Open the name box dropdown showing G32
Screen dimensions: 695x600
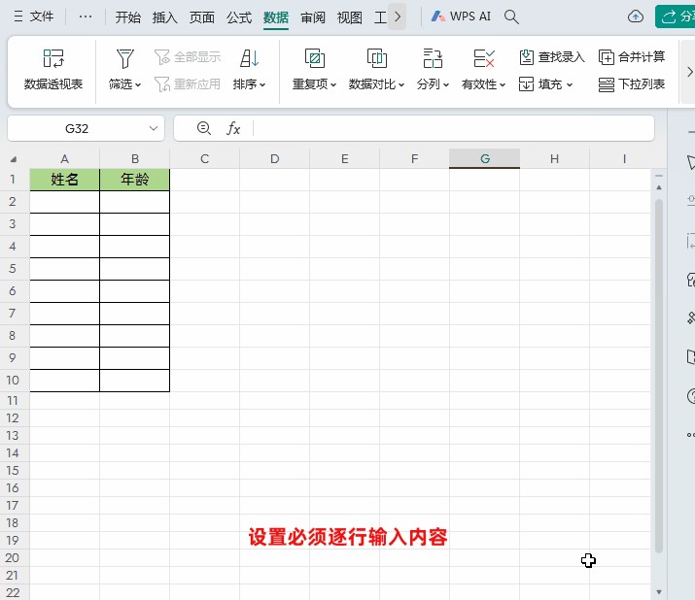(x=156, y=128)
